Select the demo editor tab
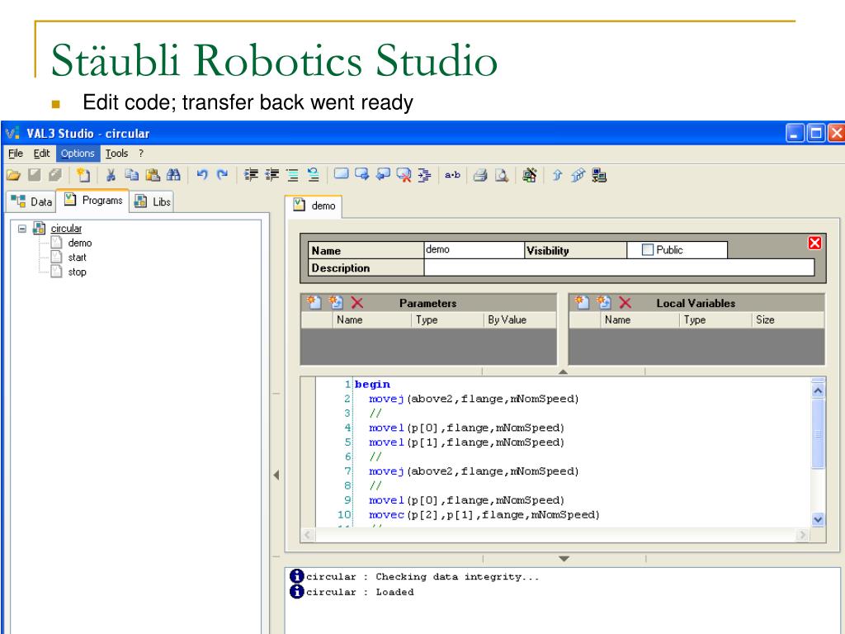 click(314, 206)
